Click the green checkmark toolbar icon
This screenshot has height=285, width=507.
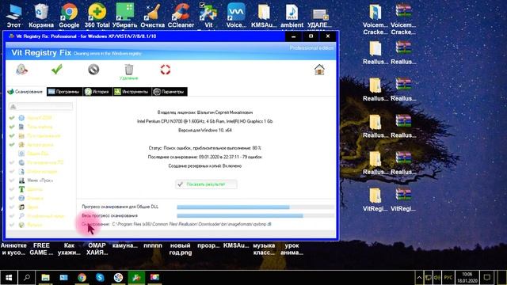click(57, 69)
